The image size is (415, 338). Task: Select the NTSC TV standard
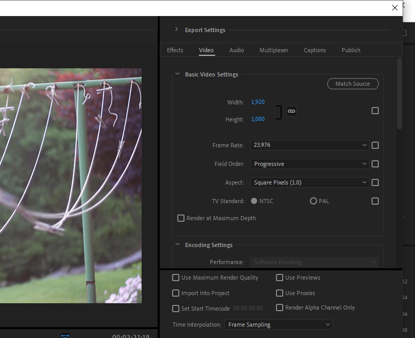[254, 201]
